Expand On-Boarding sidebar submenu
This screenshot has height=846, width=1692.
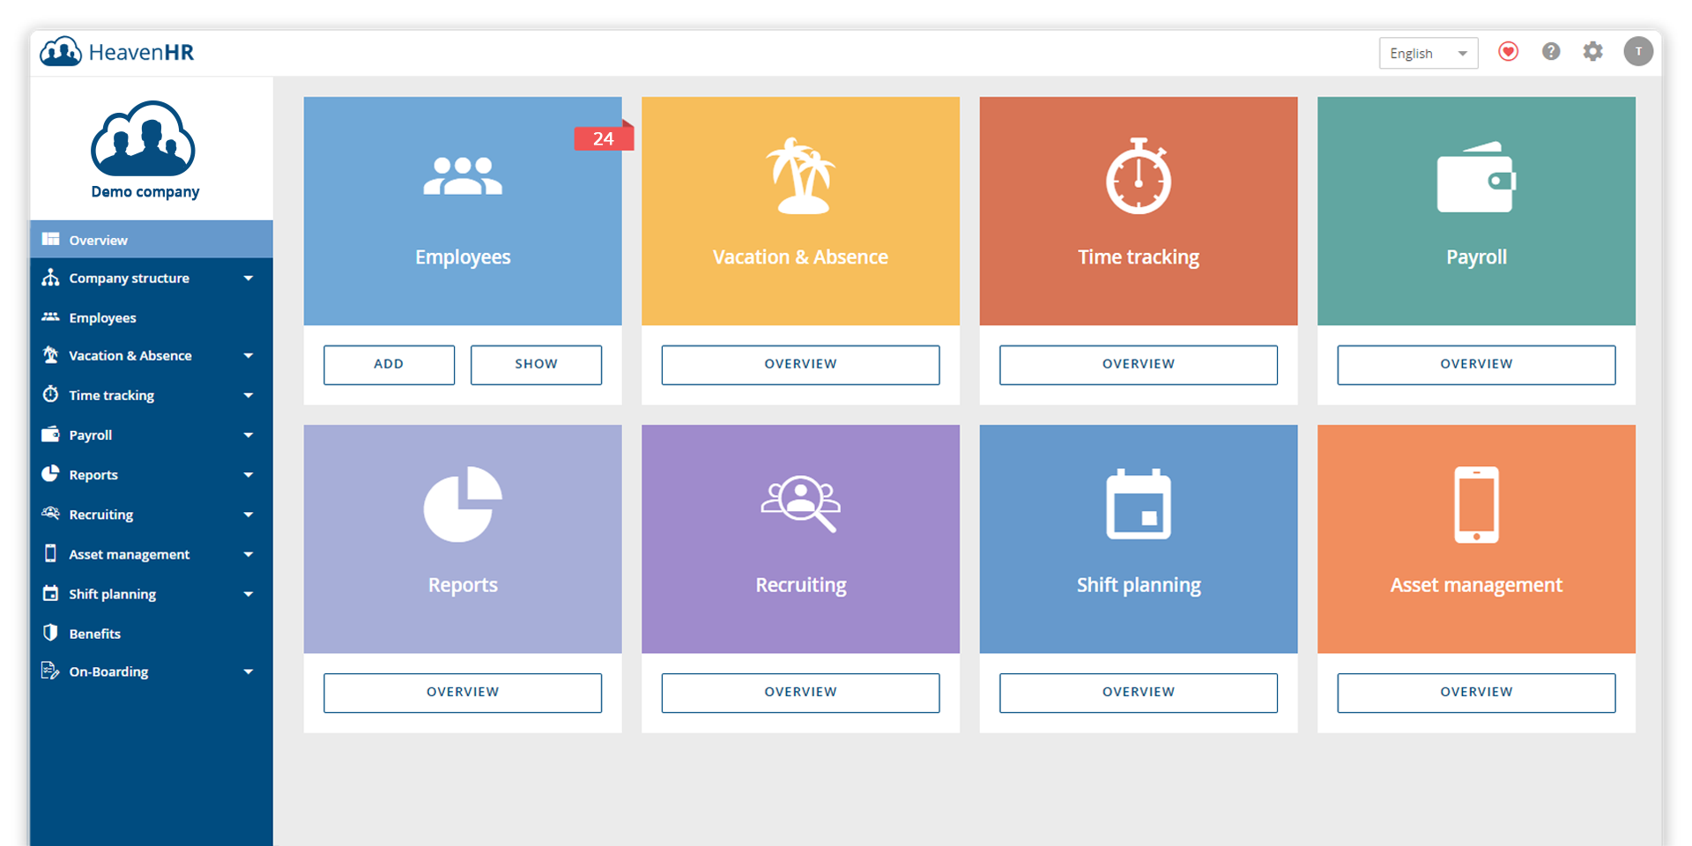coord(249,672)
